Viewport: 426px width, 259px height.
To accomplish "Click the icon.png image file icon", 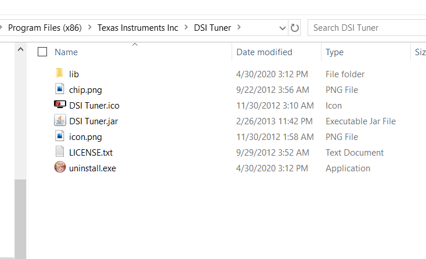I will point(60,136).
